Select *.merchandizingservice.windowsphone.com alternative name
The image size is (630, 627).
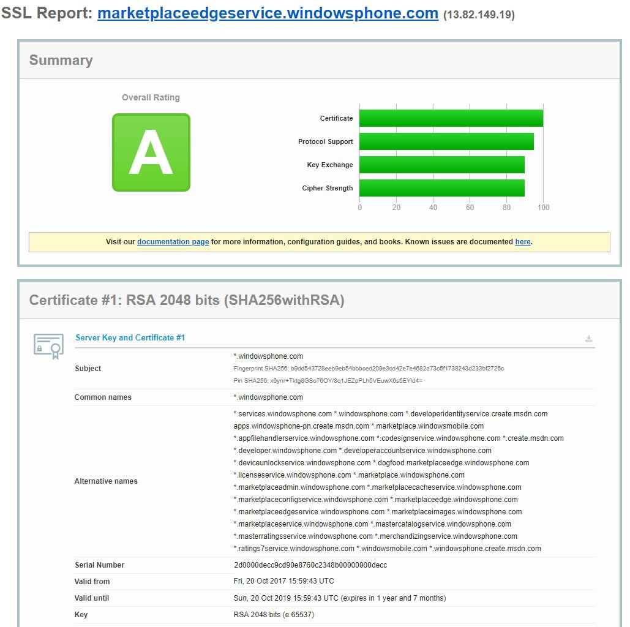click(x=446, y=536)
